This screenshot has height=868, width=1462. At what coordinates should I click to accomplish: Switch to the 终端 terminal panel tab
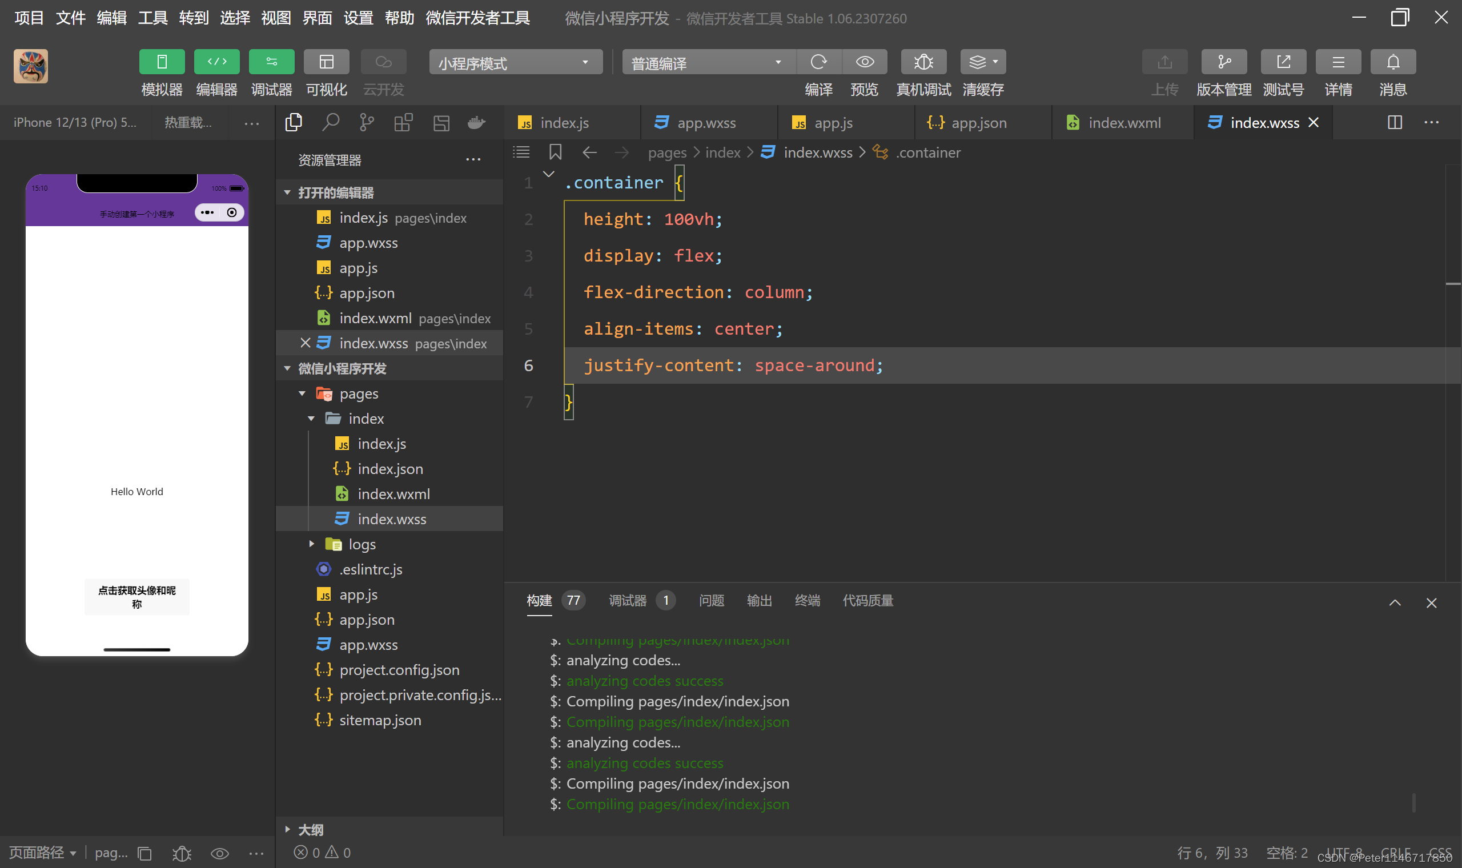tap(806, 601)
